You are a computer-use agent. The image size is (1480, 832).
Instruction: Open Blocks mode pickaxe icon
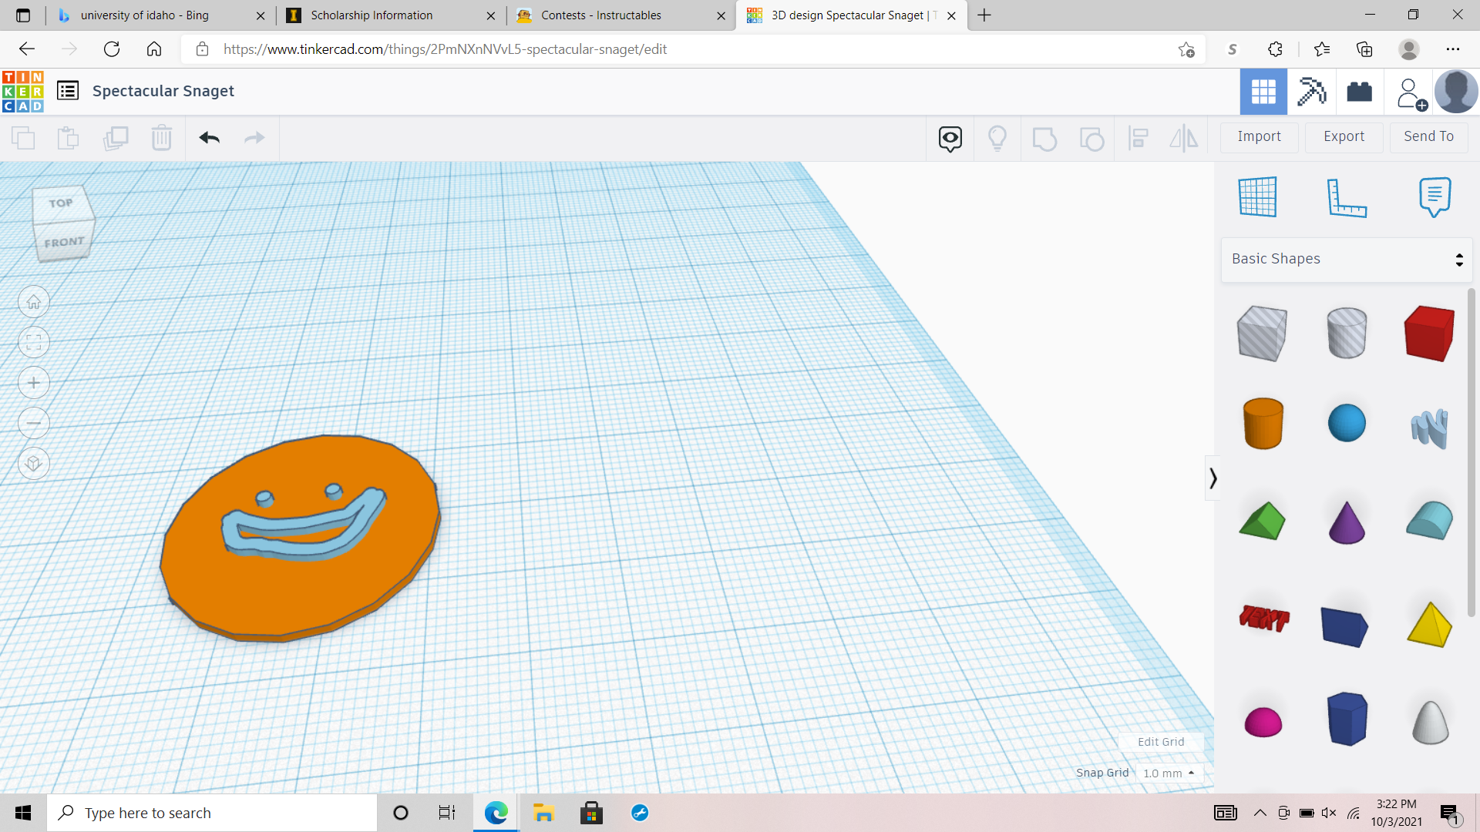click(x=1311, y=92)
